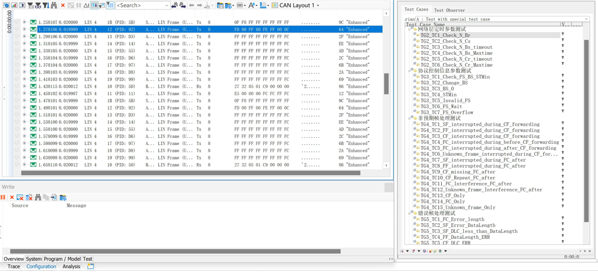Toggle the delta time Δt display icon
This screenshot has height=272, width=598.
(86, 5)
